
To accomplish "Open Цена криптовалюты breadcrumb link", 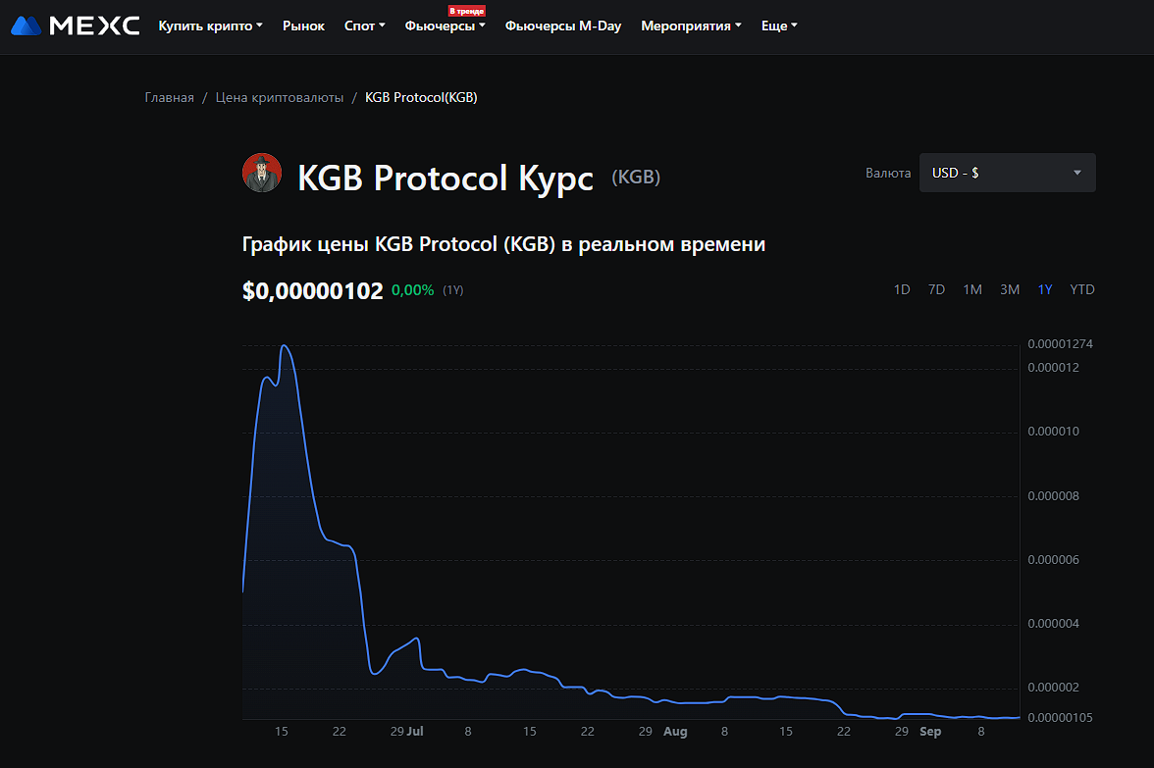I will point(280,97).
